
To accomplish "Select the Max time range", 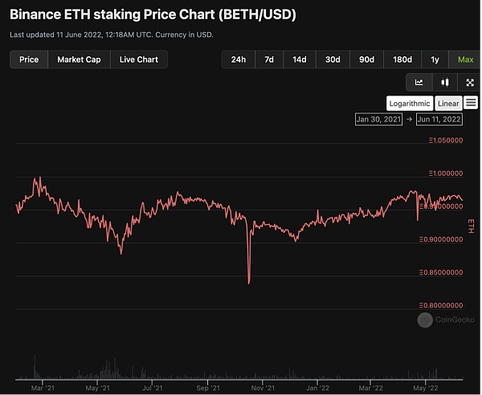I will coord(465,59).
